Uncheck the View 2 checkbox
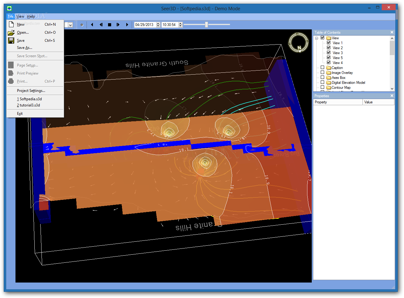 pyautogui.click(x=328, y=48)
